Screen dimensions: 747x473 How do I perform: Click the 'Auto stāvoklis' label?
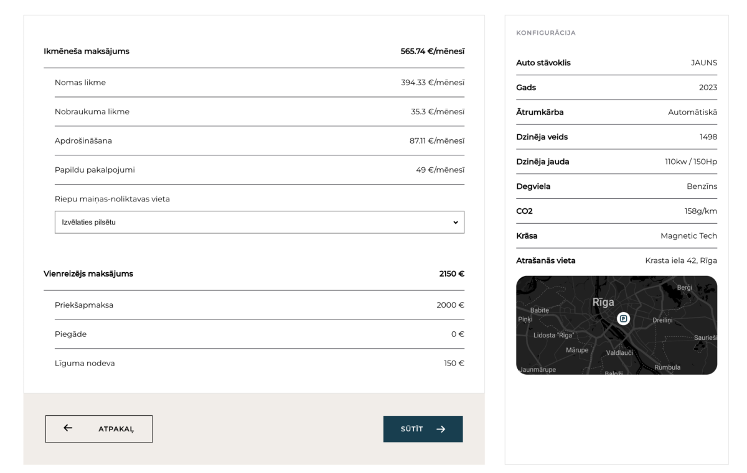[x=543, y=63]
